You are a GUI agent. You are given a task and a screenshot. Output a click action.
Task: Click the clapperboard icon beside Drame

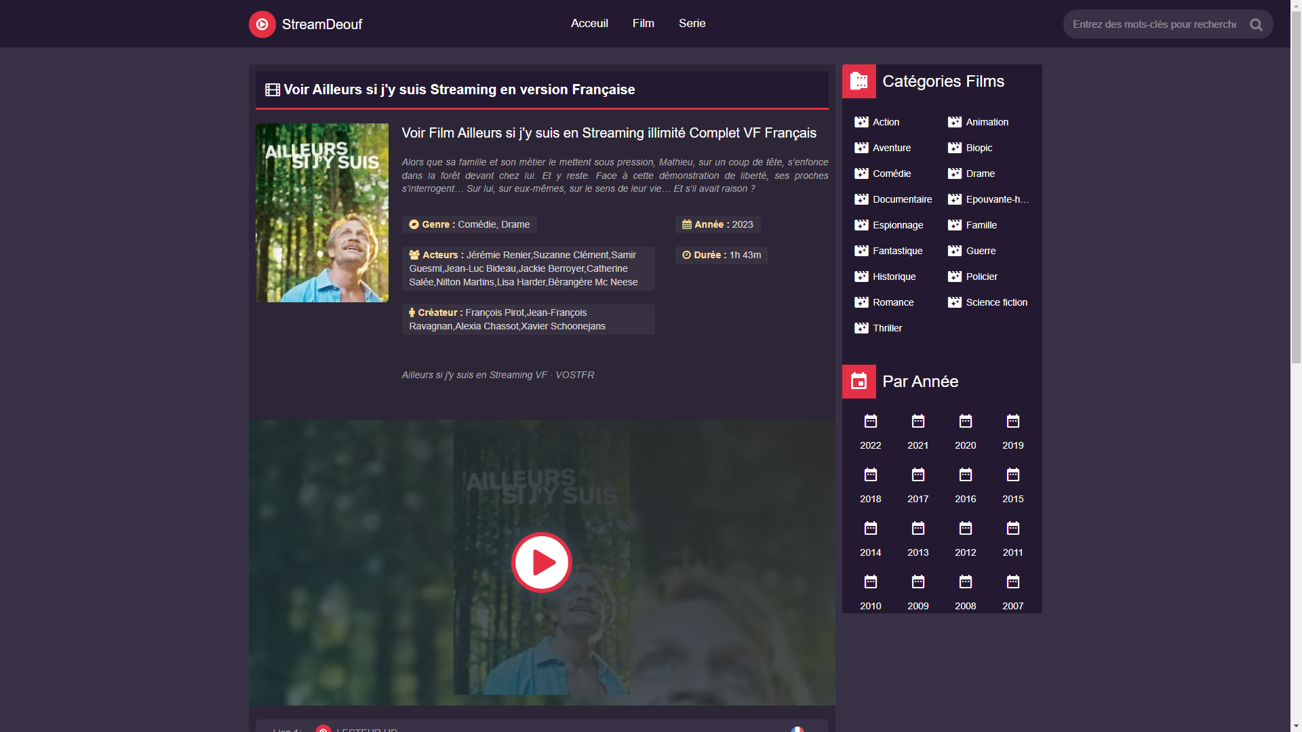954,174
